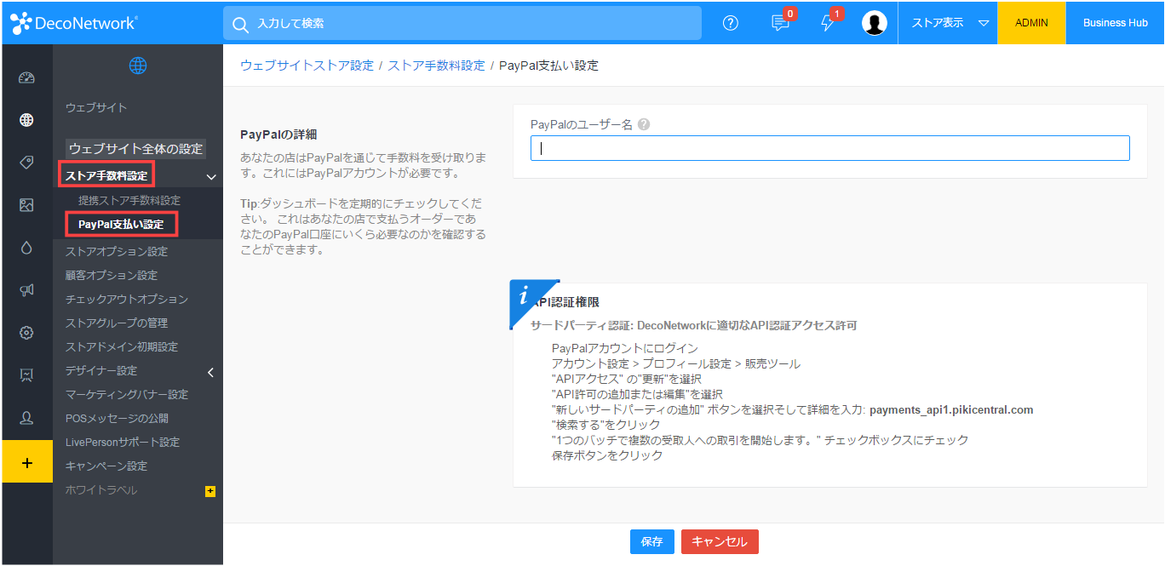Click the ウェブサイトストア設定 breadcrumb link
The height and width of the screenshot is (566, 1165).
point(307,66)
